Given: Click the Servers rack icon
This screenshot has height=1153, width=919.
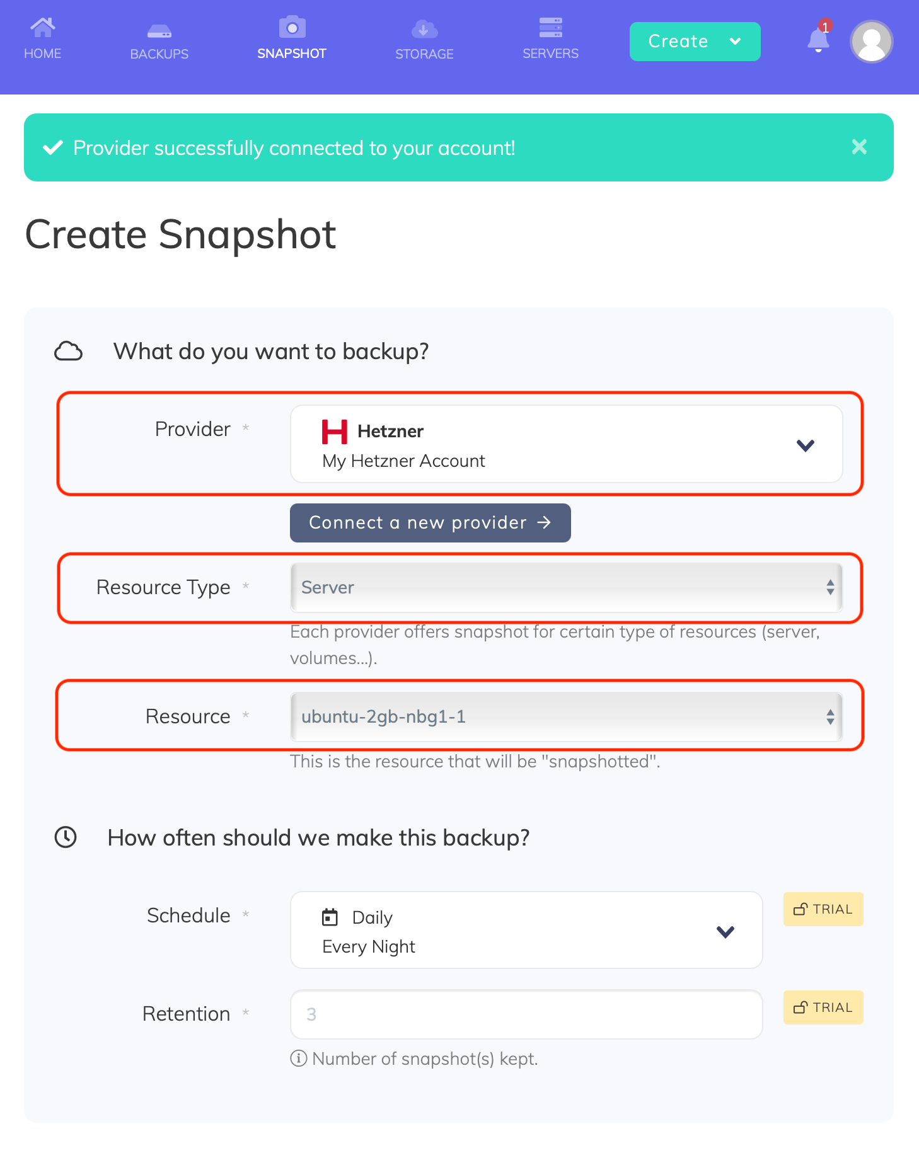Looking at the screenshot, I should coord(550,26).
